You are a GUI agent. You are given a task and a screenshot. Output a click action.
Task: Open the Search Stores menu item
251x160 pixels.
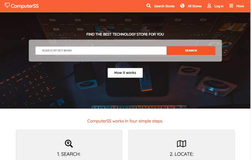[164, 6]
